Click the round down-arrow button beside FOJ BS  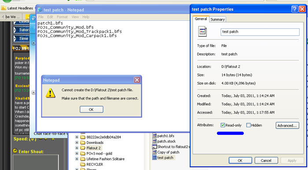point(33,43)
